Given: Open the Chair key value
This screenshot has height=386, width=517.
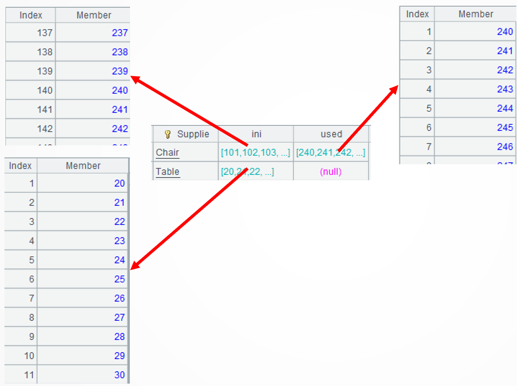Looking at the screenshot, I should [x=167, y=153].
